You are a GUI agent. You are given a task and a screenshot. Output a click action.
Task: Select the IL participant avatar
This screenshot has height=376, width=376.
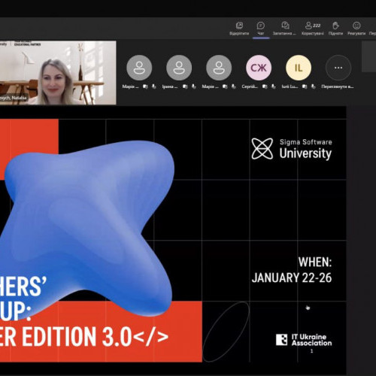(x=299, y=68)
